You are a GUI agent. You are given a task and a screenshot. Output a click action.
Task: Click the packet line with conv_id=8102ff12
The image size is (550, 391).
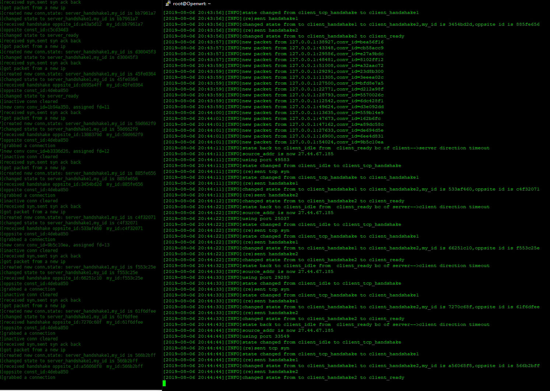click(x=273, y=60)
